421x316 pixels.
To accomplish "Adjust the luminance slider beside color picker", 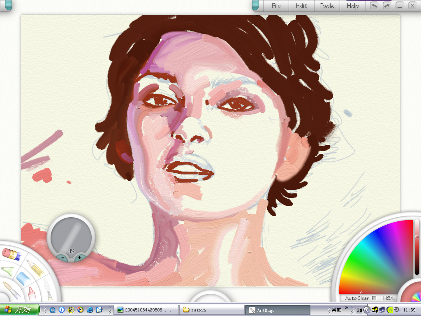I will (417, 247).
